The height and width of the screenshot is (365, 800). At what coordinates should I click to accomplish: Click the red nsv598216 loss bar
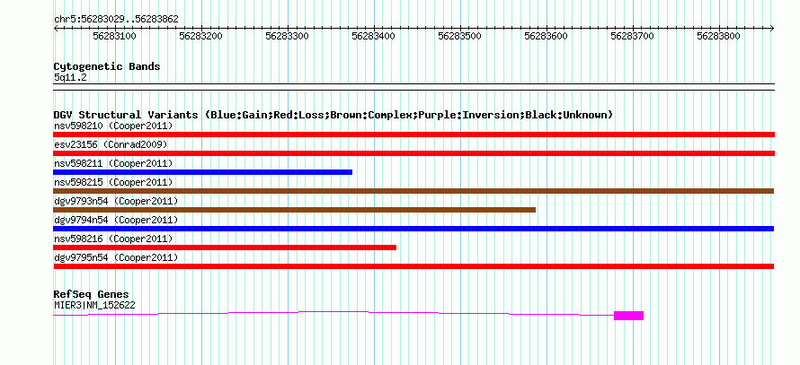click(x=225, y=248)
